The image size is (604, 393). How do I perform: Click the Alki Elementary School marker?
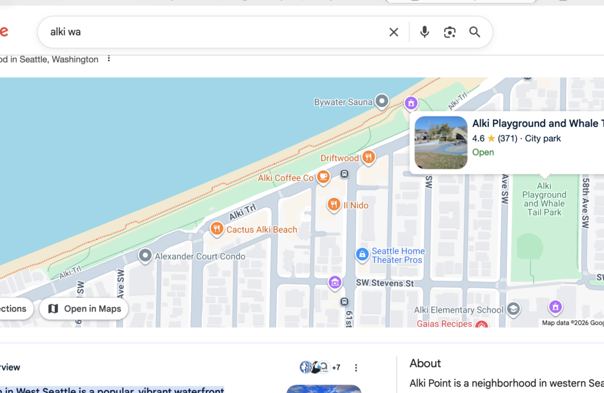pyautogui.click(x=514, y=309)
